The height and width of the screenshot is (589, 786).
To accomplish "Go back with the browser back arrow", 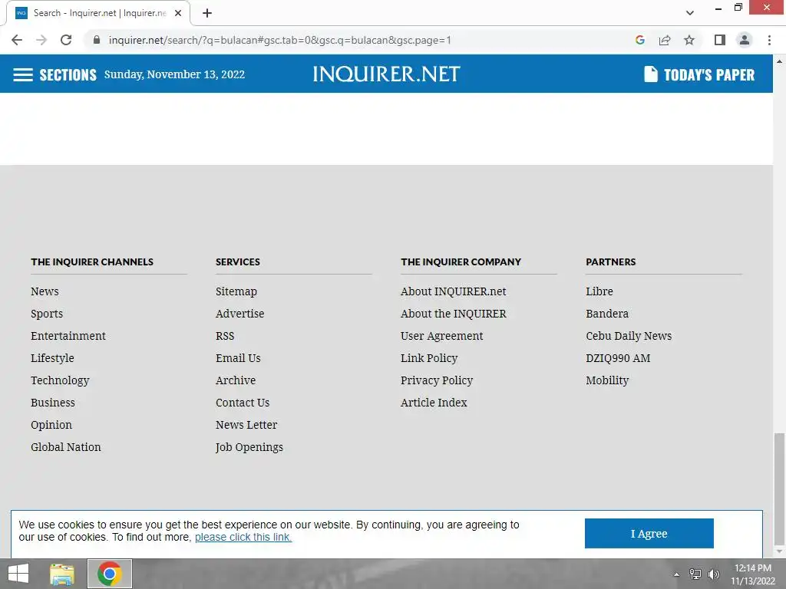I will click(x=17, y=40).
